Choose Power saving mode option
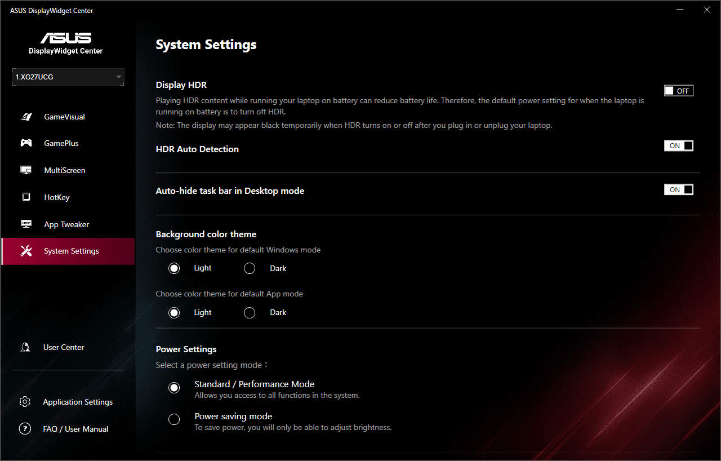Viewport: 721px width, 461px height. [174, 419]
